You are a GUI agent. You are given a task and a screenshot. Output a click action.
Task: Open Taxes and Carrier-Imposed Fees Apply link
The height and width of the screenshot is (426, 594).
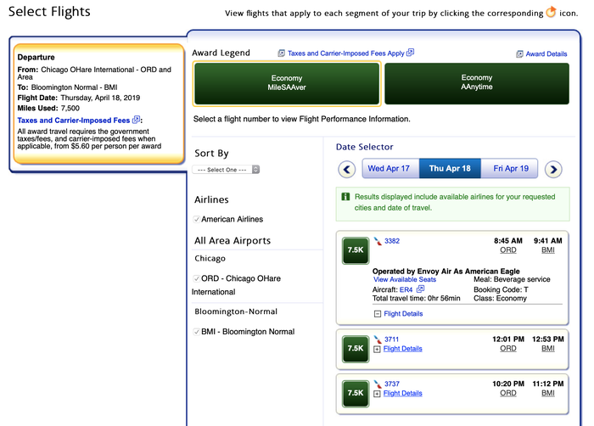[346, 53]
